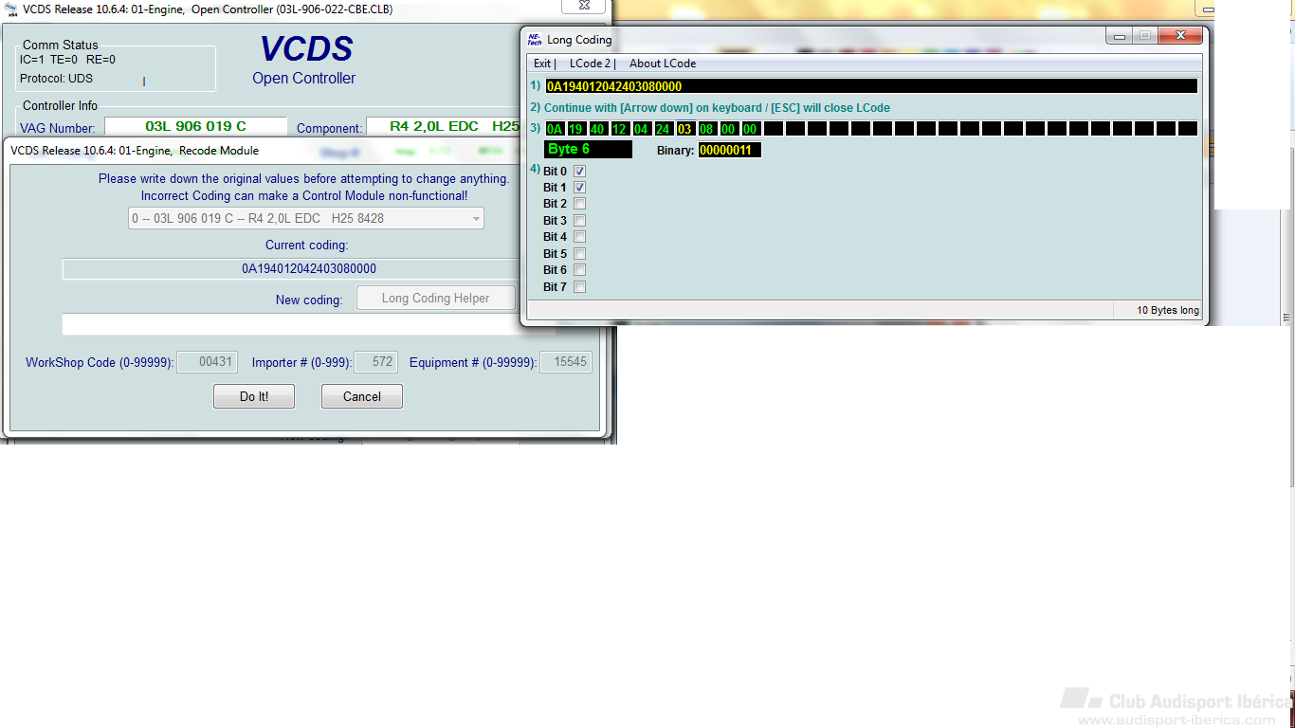Image resolution: width=1295 pixels, height=728 pixels.
Task: Click the Long Coding window NE-tech icon
Action: pos(535,40)
